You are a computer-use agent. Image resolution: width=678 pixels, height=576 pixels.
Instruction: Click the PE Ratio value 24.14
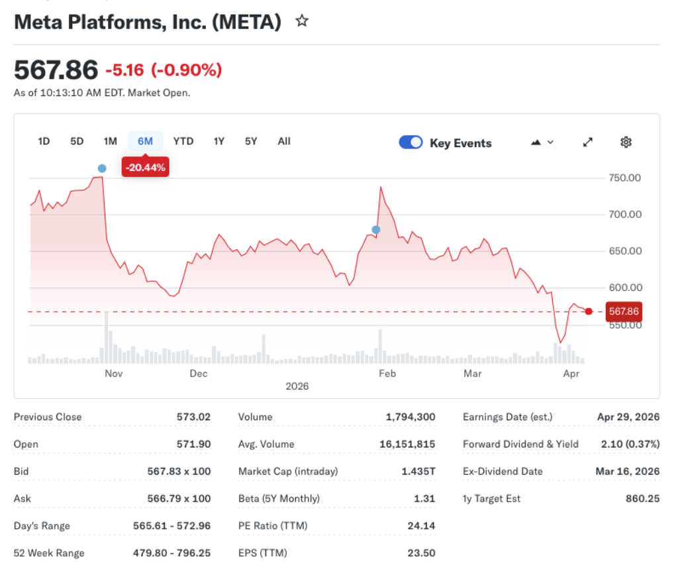421,526
